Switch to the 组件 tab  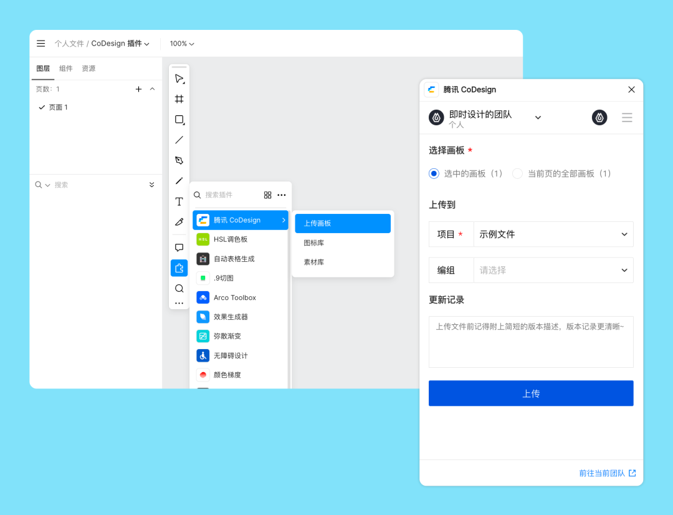(65, 69)
